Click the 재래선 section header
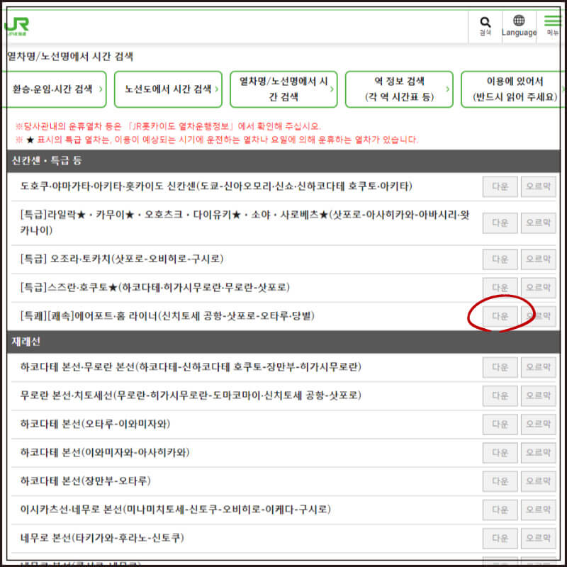 [x=283, y=342]
